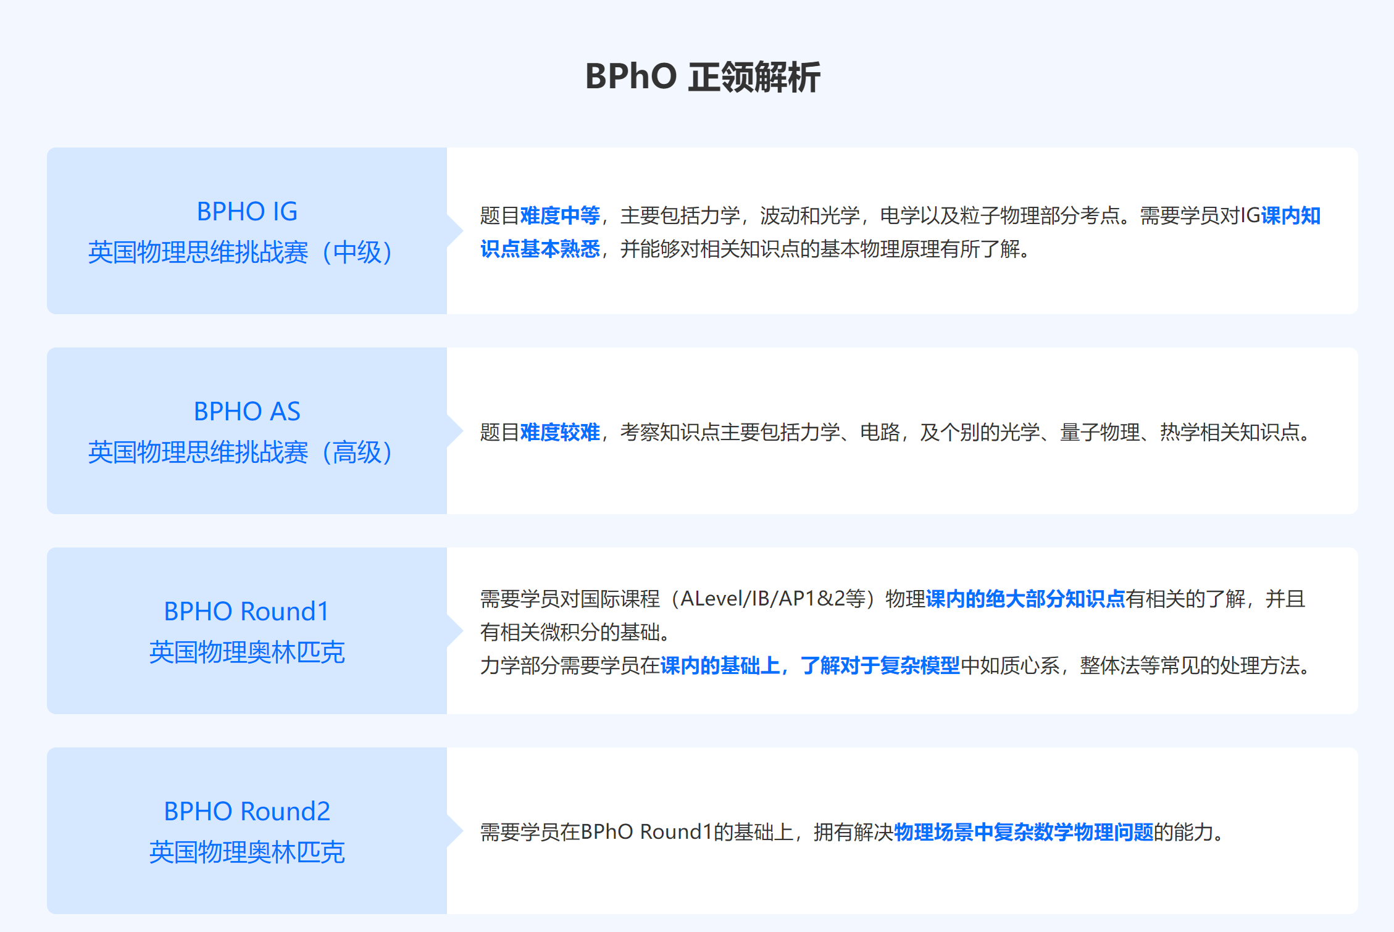
Task: Select the 'BPHO Round1' label
Action: 247,612
